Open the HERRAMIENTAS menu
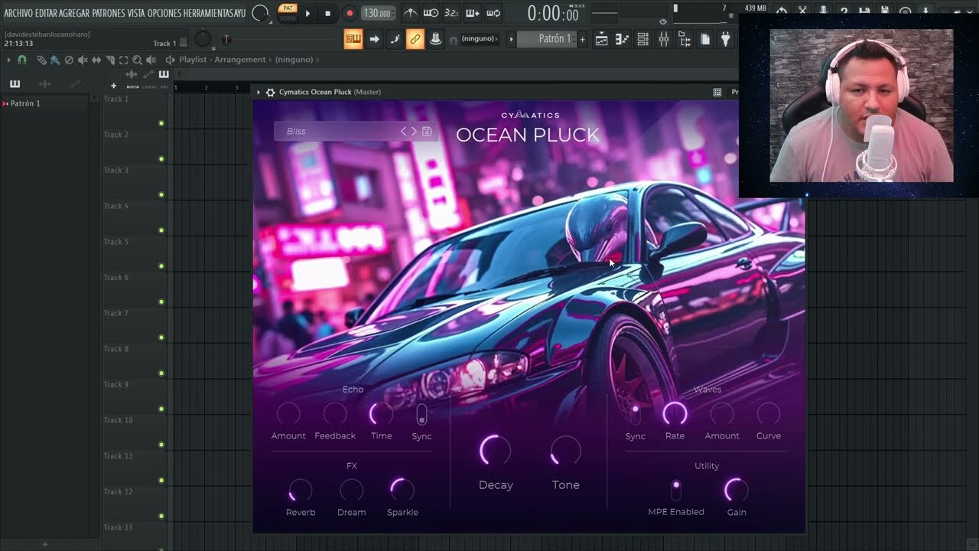Image resolution: width=979 pixels, height=551 pixels. coord(210,13)
